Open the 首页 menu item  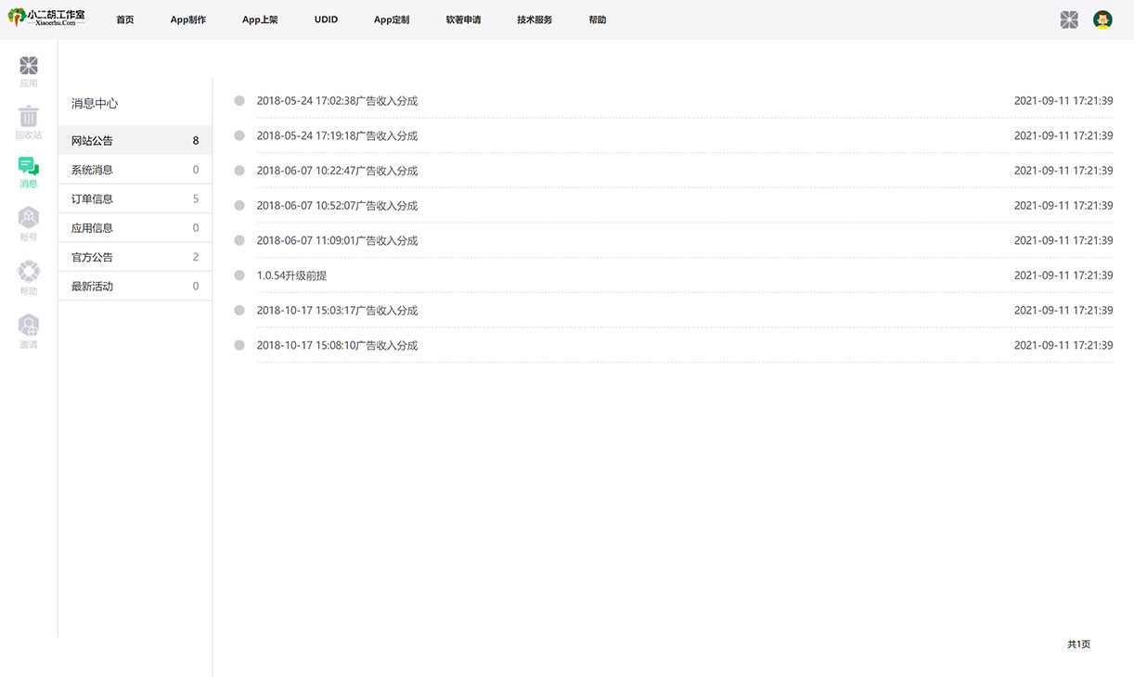125,19
